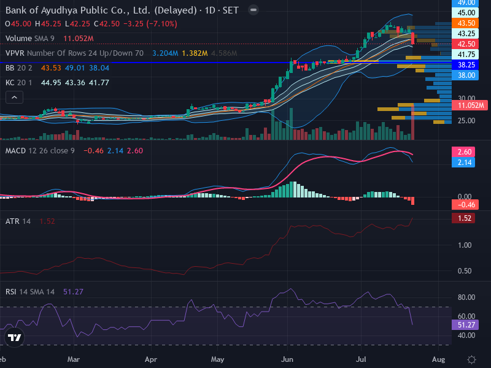491x368 pixels.
Task: Click the blue 2.14 MACD value label
Action: click(463, 163)
